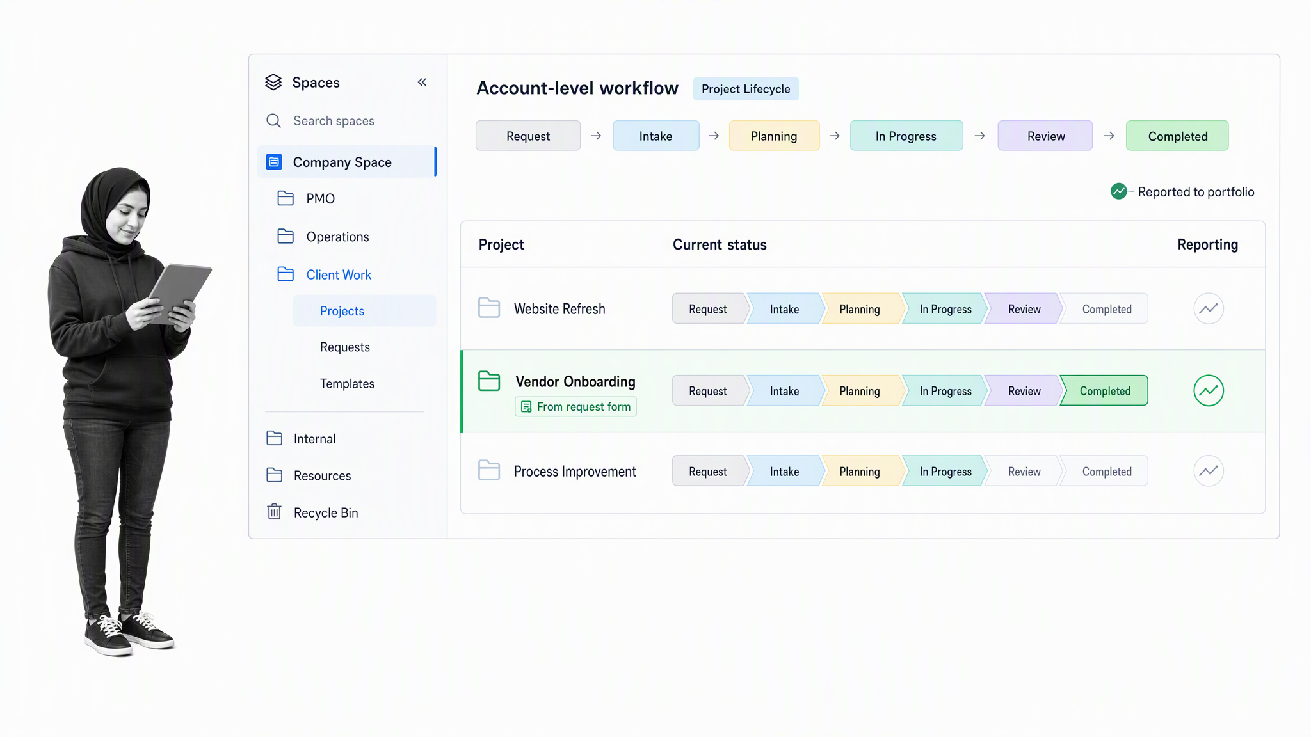Click the Company Space blue icon
The width and height of the screenshot is (1311, 737).
pyautogui.click(x=274, y=162)
